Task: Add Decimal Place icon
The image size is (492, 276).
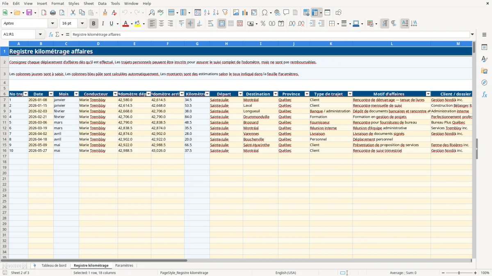Action: pos(292,24)
